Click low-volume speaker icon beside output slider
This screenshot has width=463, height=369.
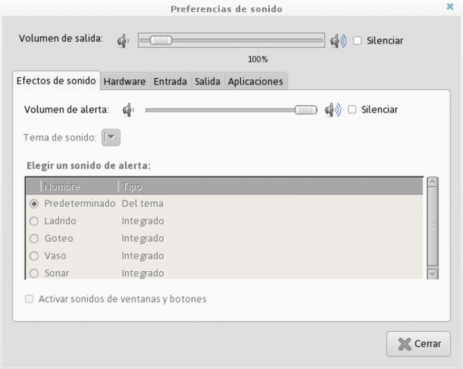click(123, 41)
